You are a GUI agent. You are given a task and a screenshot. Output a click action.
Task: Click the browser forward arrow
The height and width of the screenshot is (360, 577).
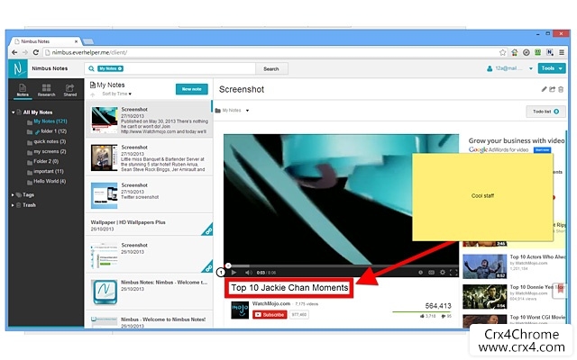[25, 52]
